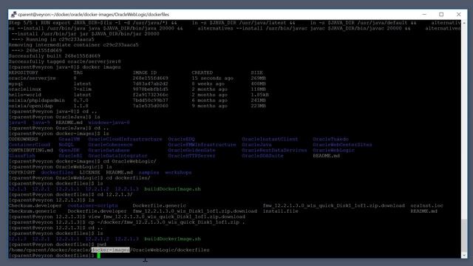
Task: Click the '0.7.0' tag value
Action: pyautogui.click(x=81, y=100)
